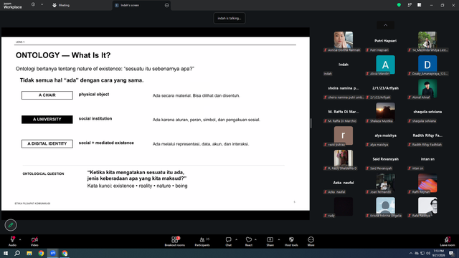Show hidden system tray icons

pos(411,253)
